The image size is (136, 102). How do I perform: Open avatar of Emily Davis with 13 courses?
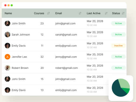[8, 90]
